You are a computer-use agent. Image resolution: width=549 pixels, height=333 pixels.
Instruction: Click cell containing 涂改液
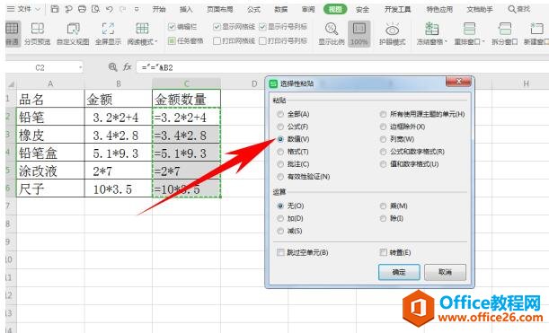tap(50, 171)
